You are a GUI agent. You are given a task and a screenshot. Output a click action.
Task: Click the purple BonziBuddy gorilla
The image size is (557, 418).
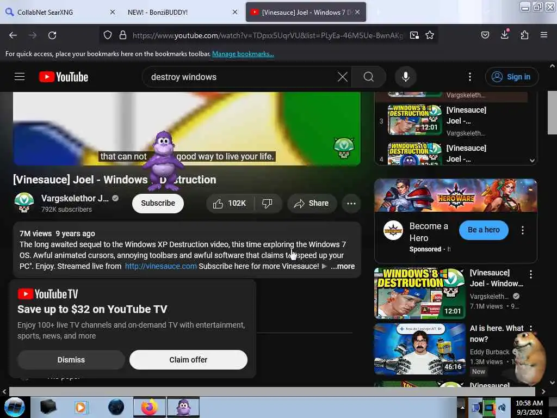pos(163,161)
